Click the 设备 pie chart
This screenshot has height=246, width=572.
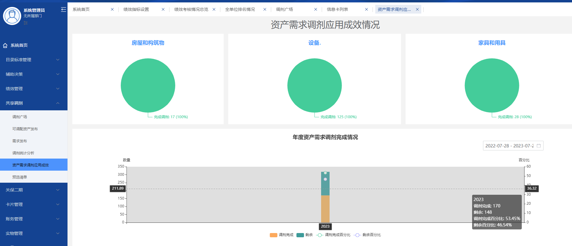point(314,85)
